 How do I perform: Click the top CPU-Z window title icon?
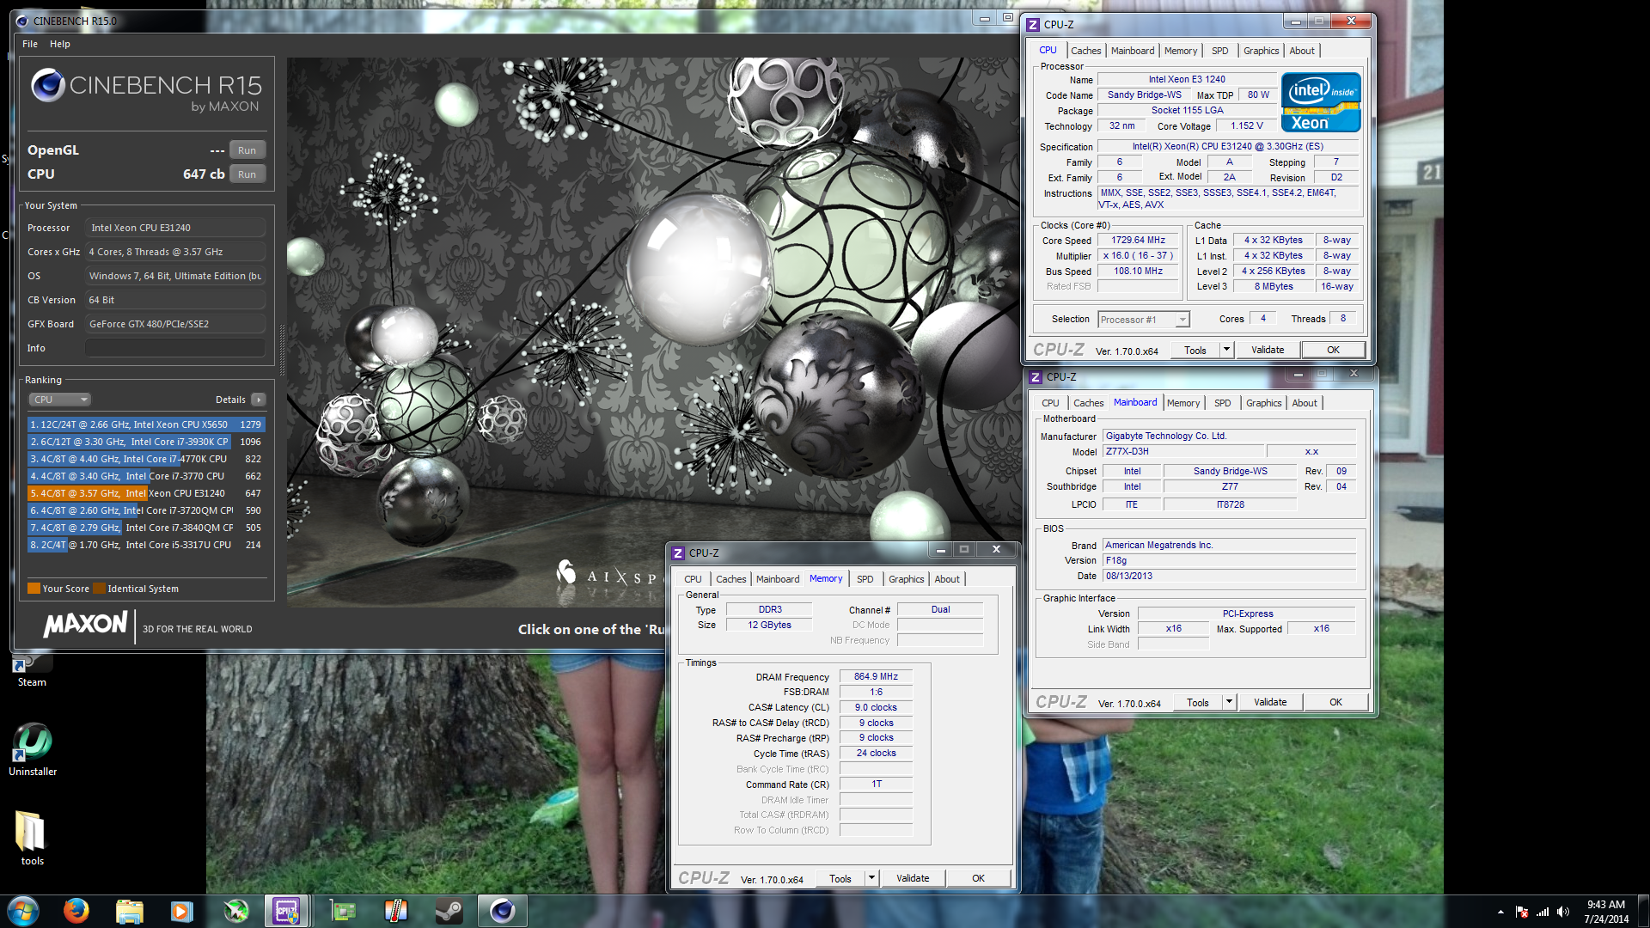[x=1033, y=25]
